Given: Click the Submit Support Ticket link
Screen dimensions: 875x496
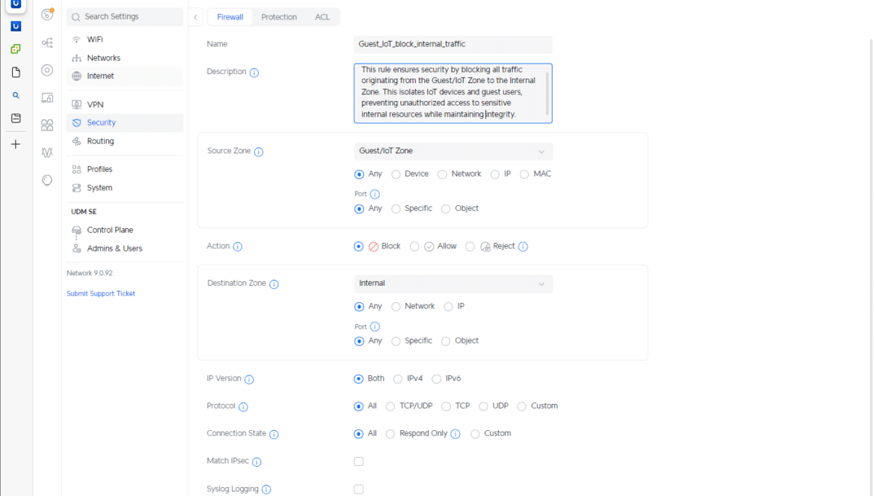Looking at the screenshot, I should point(101,293).
